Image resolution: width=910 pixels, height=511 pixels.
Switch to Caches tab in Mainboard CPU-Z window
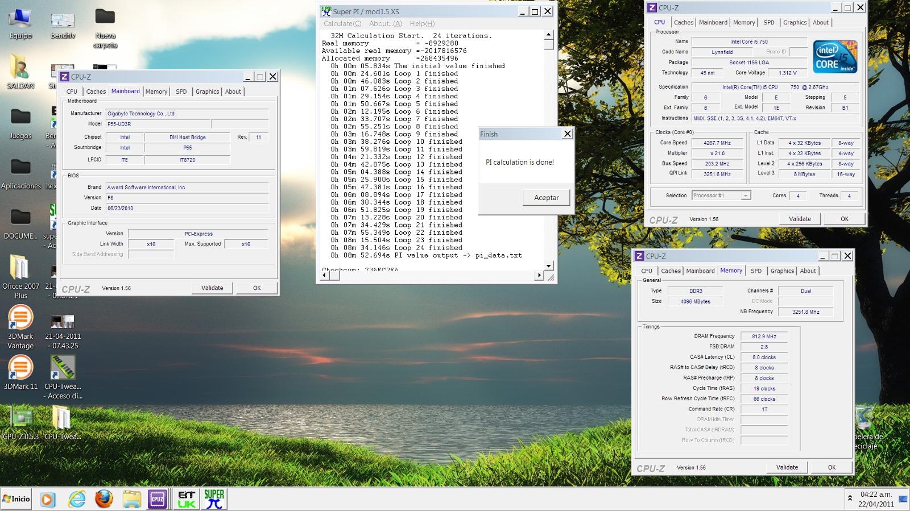point(96,92)
